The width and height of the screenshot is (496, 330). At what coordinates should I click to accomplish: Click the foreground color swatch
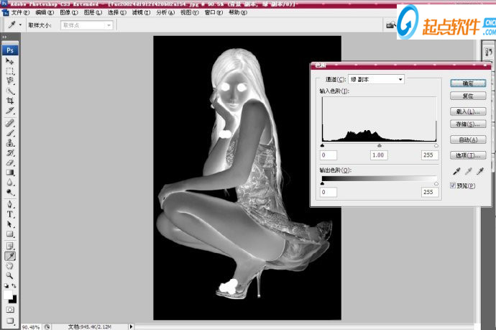[8, 295]
